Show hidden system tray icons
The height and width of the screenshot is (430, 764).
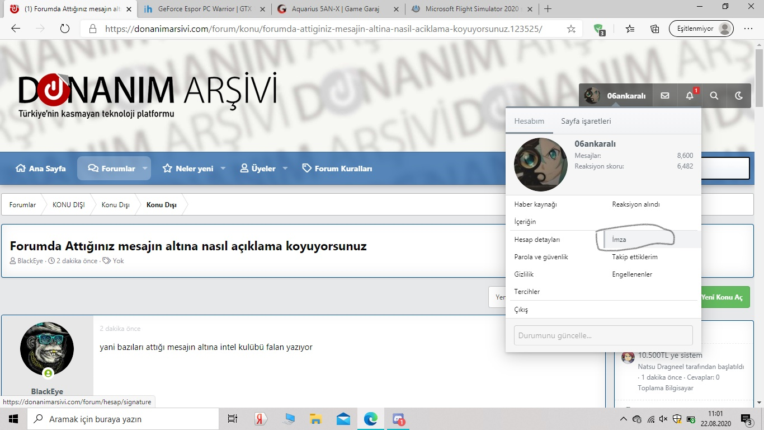tap(624, 419)
